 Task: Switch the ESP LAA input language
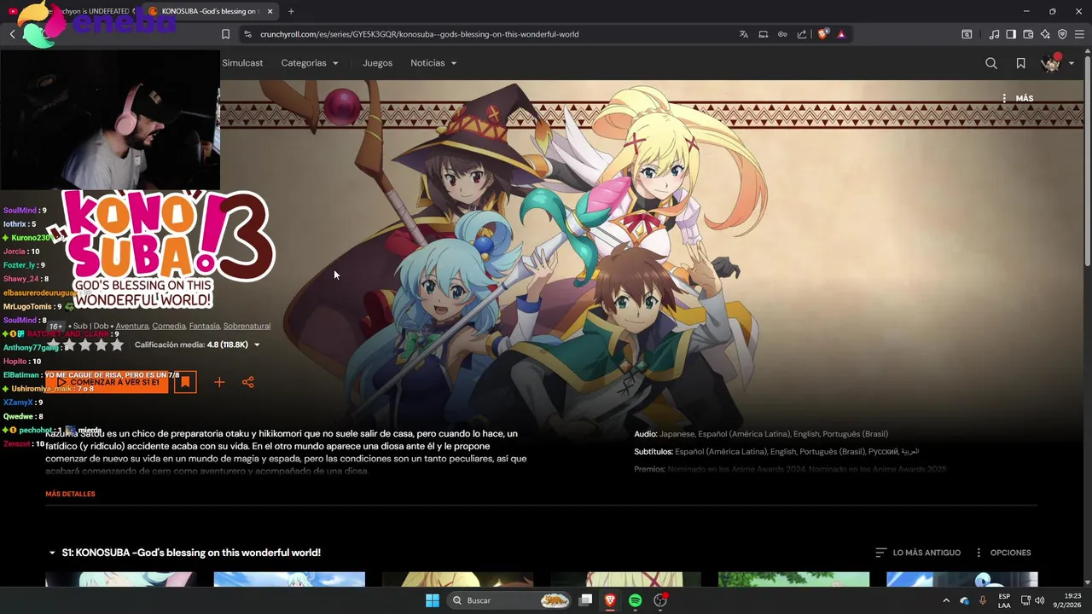click(1004, 600)
